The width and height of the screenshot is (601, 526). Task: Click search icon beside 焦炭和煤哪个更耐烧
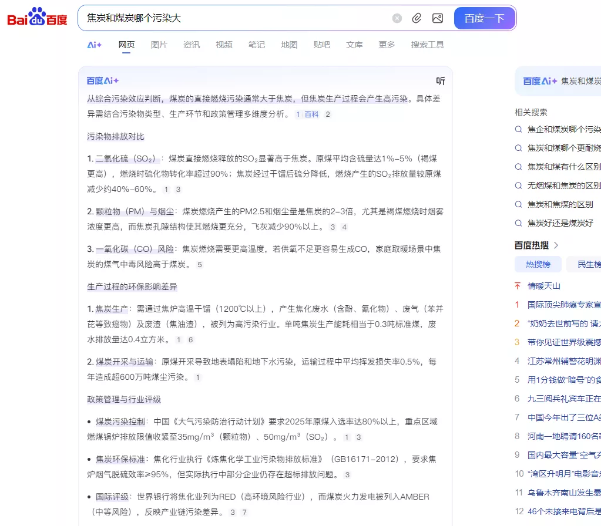click(x=518, y=148)
